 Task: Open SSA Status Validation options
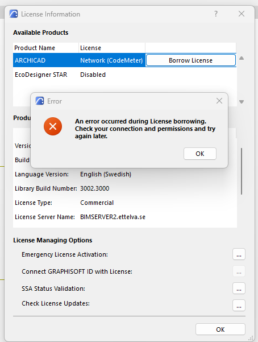(x=239, y=289)
